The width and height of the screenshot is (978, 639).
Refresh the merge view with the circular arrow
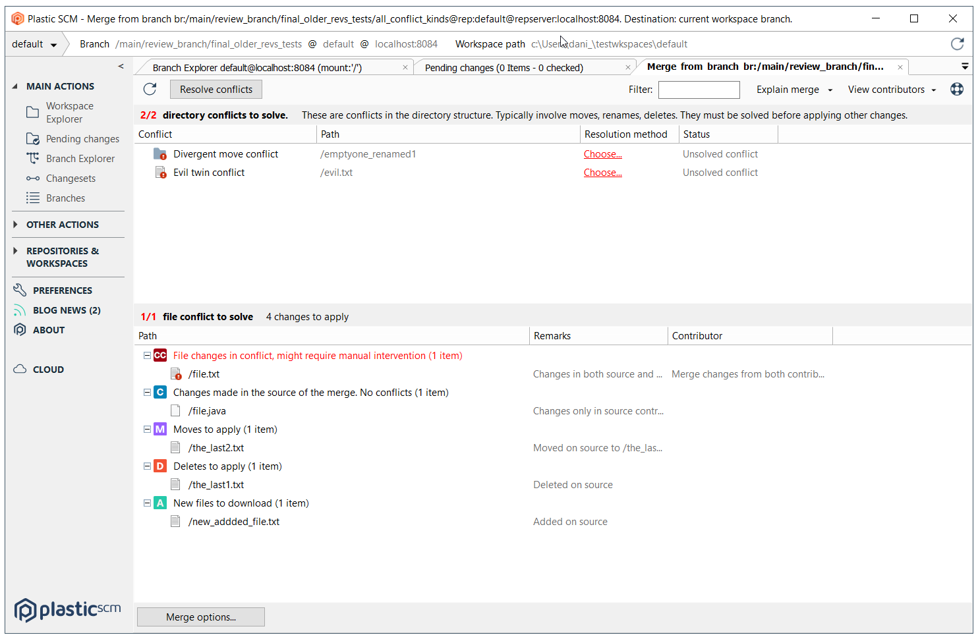pyautogui.click(x=150, y=89)
